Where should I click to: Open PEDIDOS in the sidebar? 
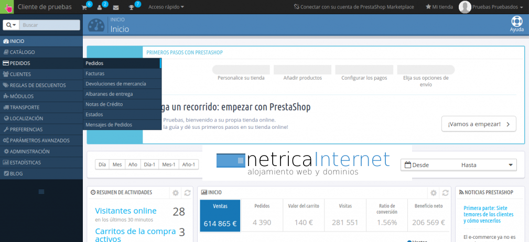pos(41,63)
